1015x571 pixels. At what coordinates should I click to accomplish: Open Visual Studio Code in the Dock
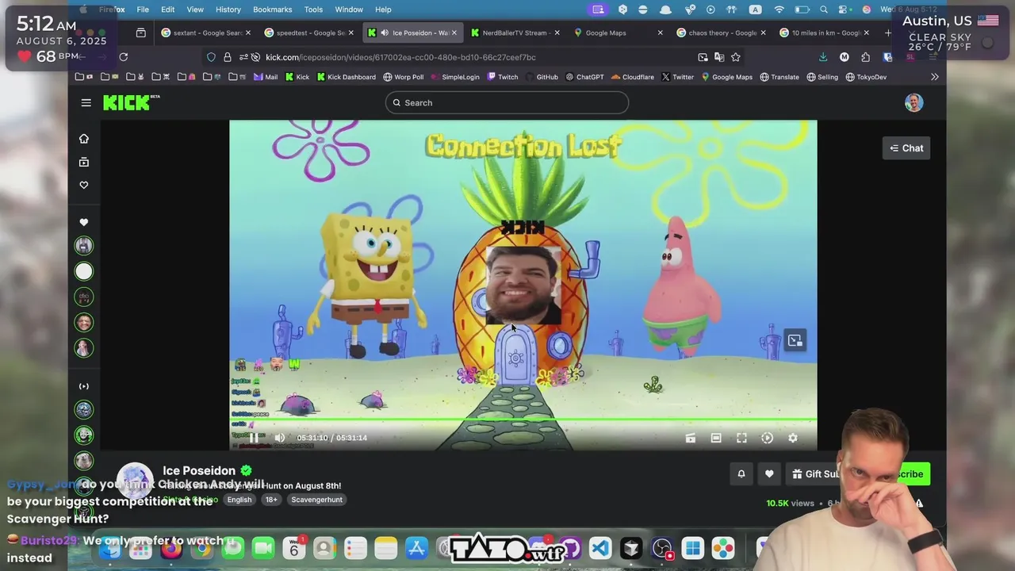600,548
